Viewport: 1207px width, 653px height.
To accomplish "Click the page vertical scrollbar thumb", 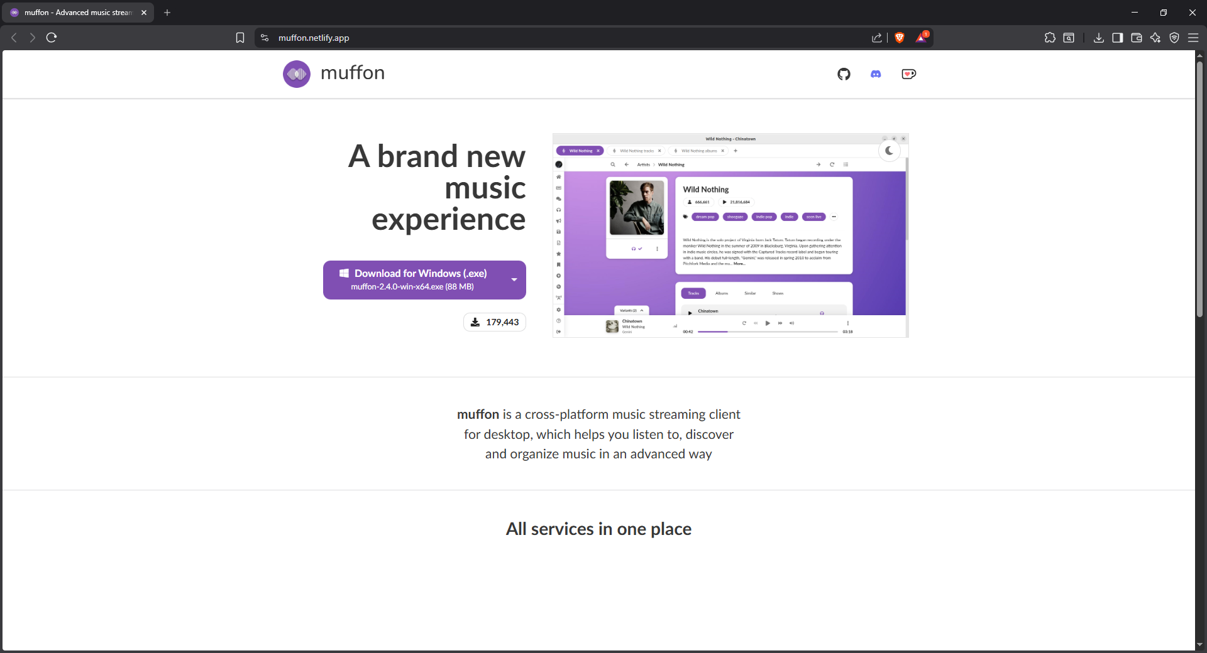I will (1199, 188).
